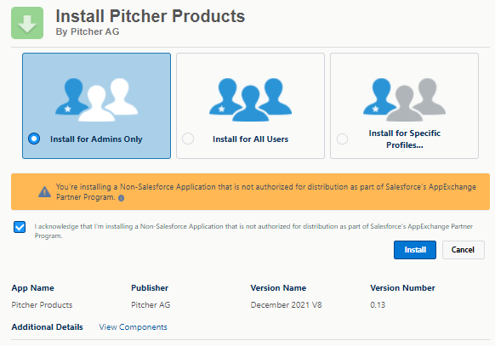The image size is (495, 346).
Task: Click the orange Non-Salesforce warning banner
Action: 250,191
